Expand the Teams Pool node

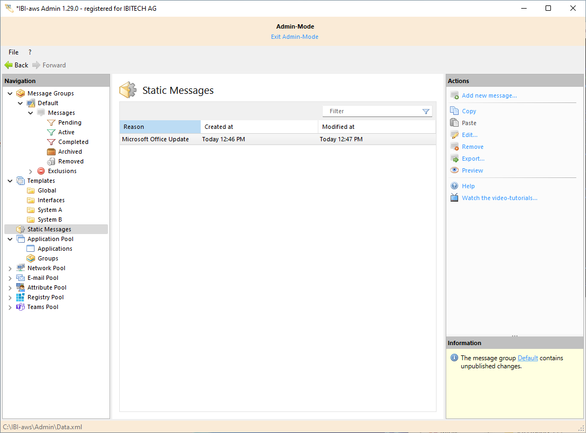pos(10,307)
